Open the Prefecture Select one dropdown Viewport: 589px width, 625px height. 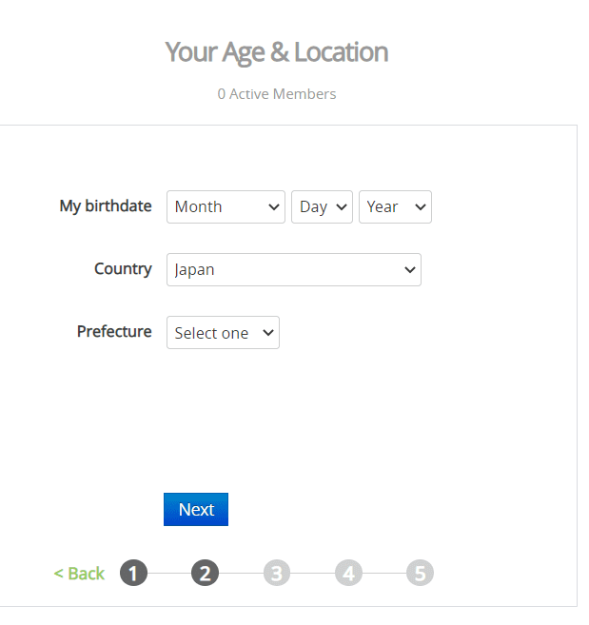click(223, 333)
